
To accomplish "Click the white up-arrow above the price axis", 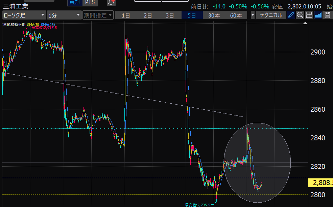I will click(x=305, y=24).
